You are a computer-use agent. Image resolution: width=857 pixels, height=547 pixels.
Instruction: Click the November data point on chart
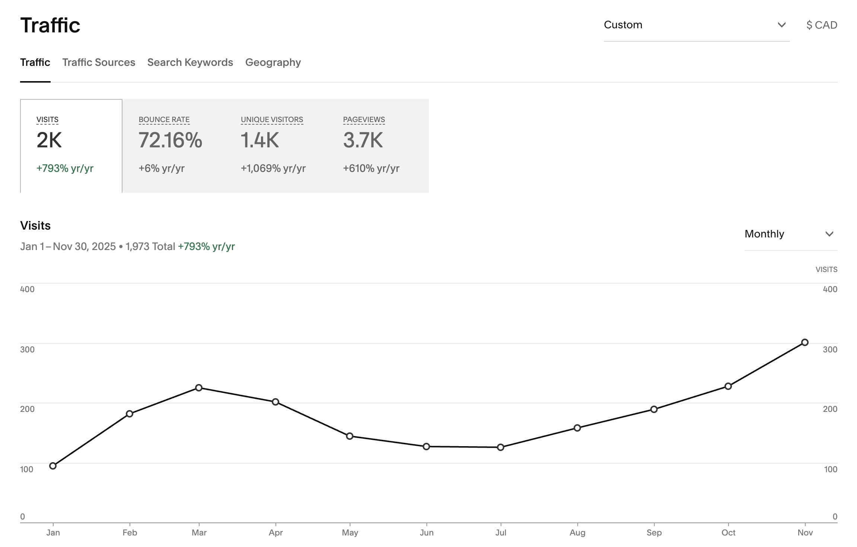coord(805,342)
